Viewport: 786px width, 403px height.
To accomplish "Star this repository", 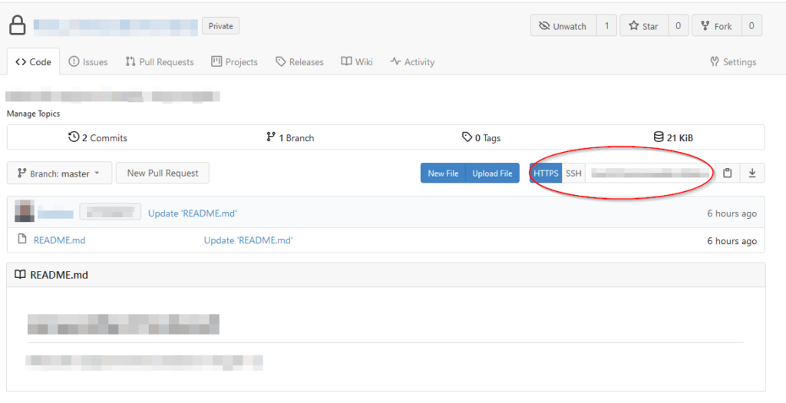I will click(x=643, y=26).
